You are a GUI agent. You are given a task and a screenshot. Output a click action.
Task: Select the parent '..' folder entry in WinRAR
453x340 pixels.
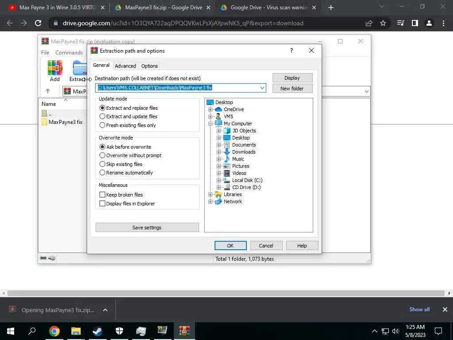pos(46,114)
